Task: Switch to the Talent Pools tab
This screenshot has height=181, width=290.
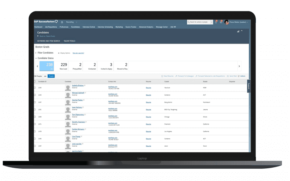Action: [69, 41]
